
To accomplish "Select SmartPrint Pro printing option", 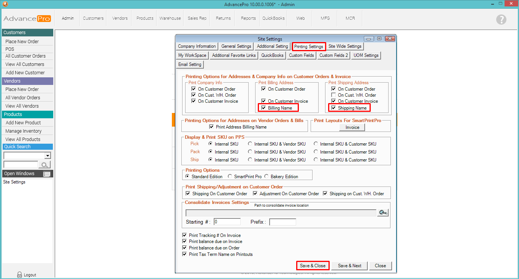I will tap(230, 177).
